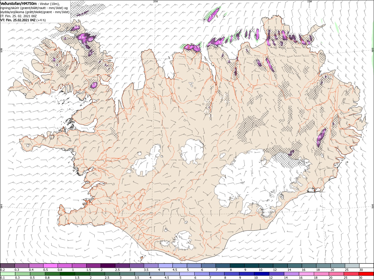The image size is (374, 280).
Task: Click the 0.1 label on the green rain scale
Action: tap(2, 278)
